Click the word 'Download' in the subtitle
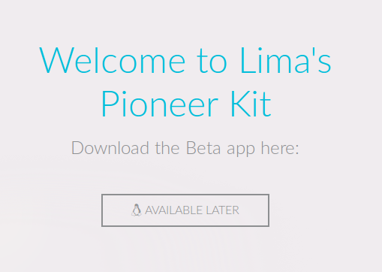The height and width of the screenshot is (272, 382). [x=110, y=148]
